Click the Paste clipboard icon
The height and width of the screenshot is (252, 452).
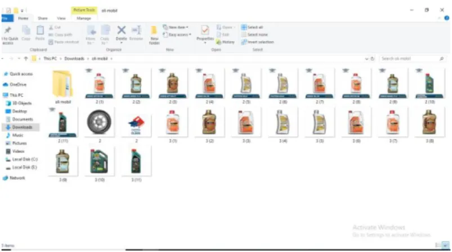coord(40,30)
